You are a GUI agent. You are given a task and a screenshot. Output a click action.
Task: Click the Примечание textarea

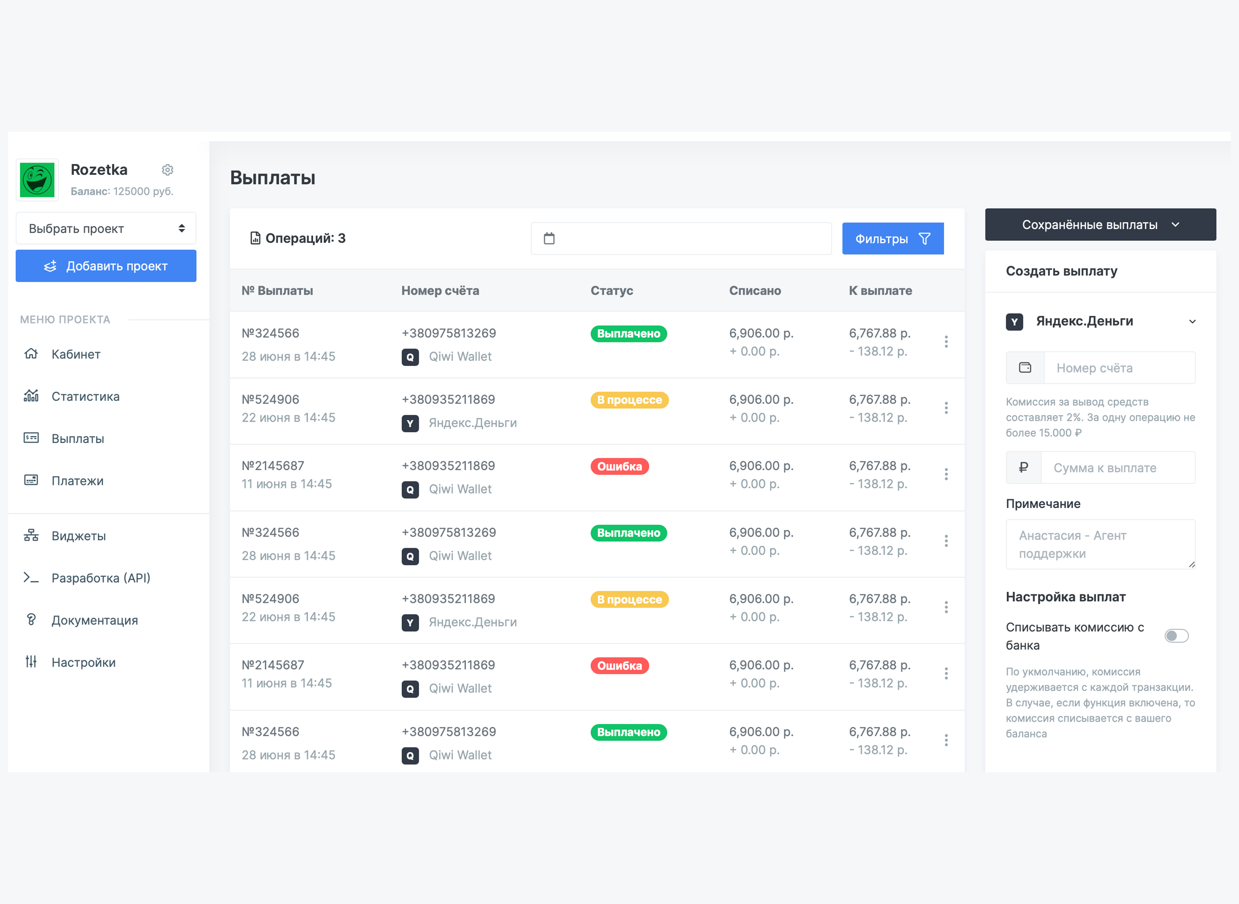1100,544
